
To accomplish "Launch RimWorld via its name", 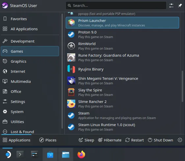I will [87, 44].
